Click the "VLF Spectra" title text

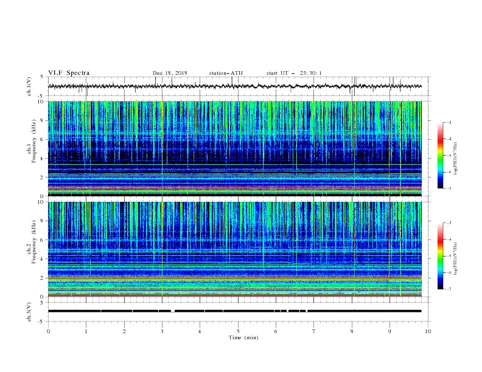[x=69, y=73]
